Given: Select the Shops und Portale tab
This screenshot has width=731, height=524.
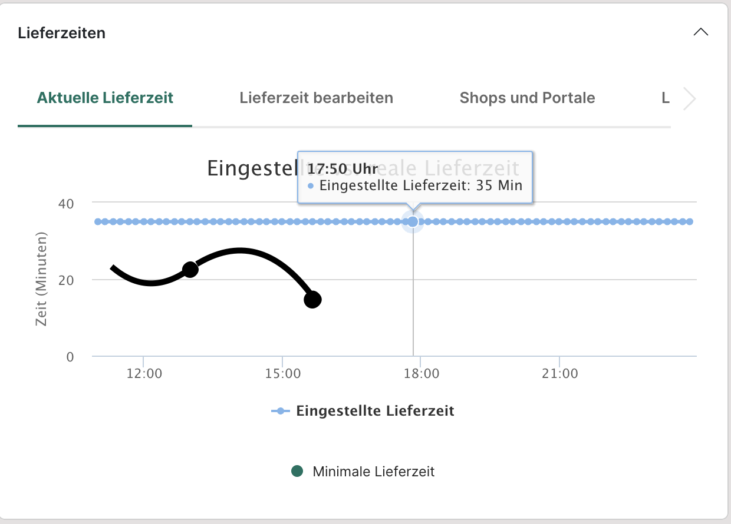Looking at the screenshot, I should [x=527, y=98].
